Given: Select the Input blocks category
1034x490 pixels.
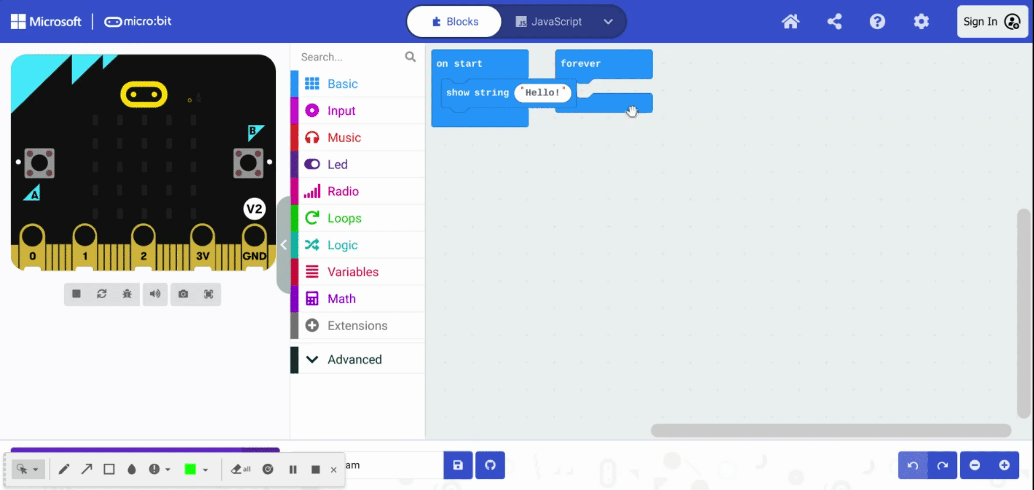Looking at the screenshot, I should coord(341,110).
